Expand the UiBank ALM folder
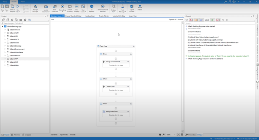The height and width of the screenshot is (140, 259). [5, 33]
